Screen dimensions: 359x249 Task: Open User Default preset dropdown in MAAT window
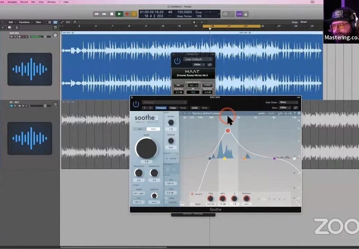198,59
